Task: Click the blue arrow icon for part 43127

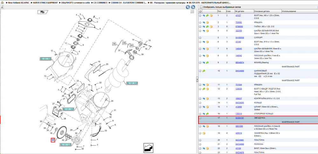Action: click(x=204, y=16)
